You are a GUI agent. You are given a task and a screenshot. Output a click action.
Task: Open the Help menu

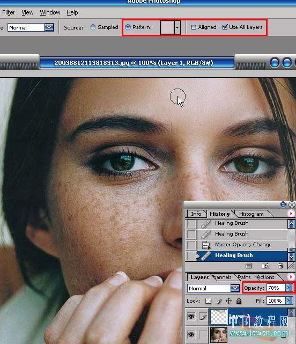pyautogui.click(x=72, y=12)
